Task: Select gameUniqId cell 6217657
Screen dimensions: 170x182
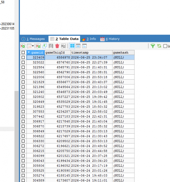Action: tap(58, 136)
